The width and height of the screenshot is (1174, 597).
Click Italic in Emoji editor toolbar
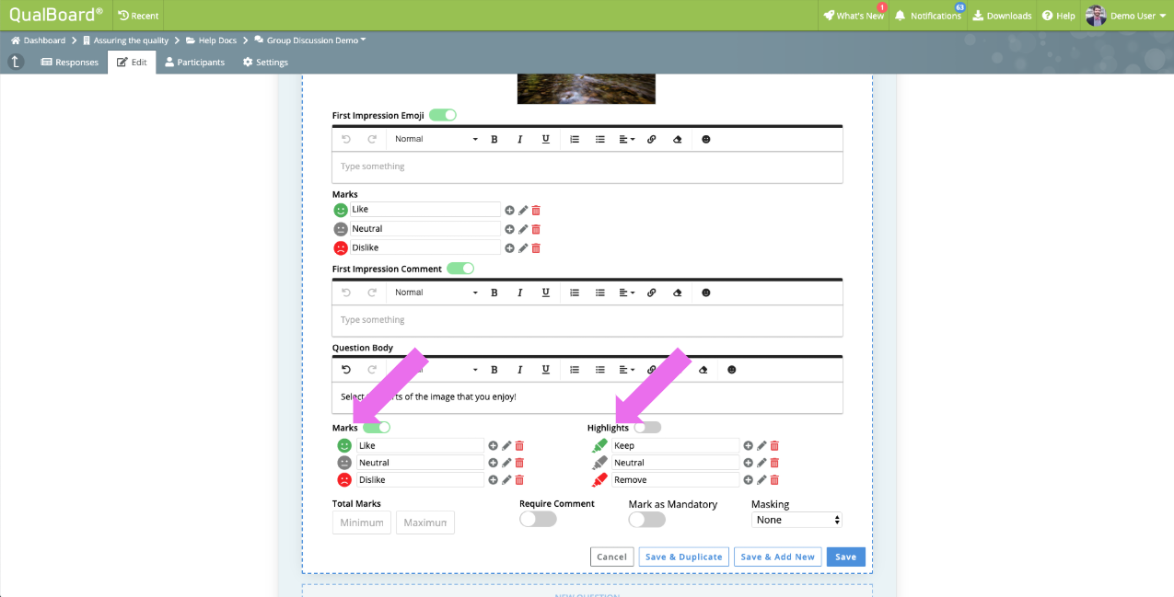tap(520, 139)
